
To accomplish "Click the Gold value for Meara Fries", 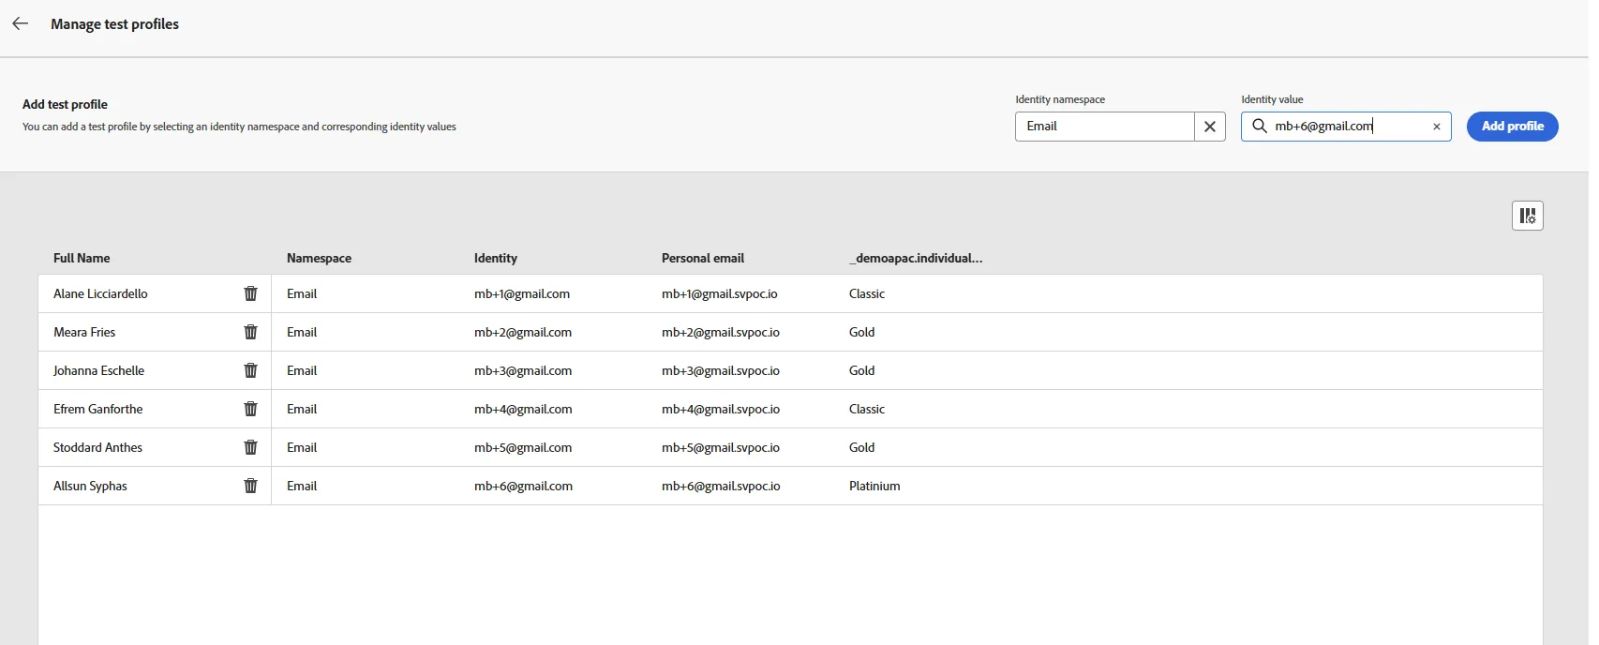I will pyautogui.click(x=862, y=332).
